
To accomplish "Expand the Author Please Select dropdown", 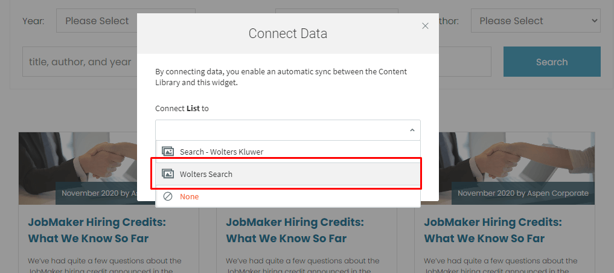I will click(535, 21).
